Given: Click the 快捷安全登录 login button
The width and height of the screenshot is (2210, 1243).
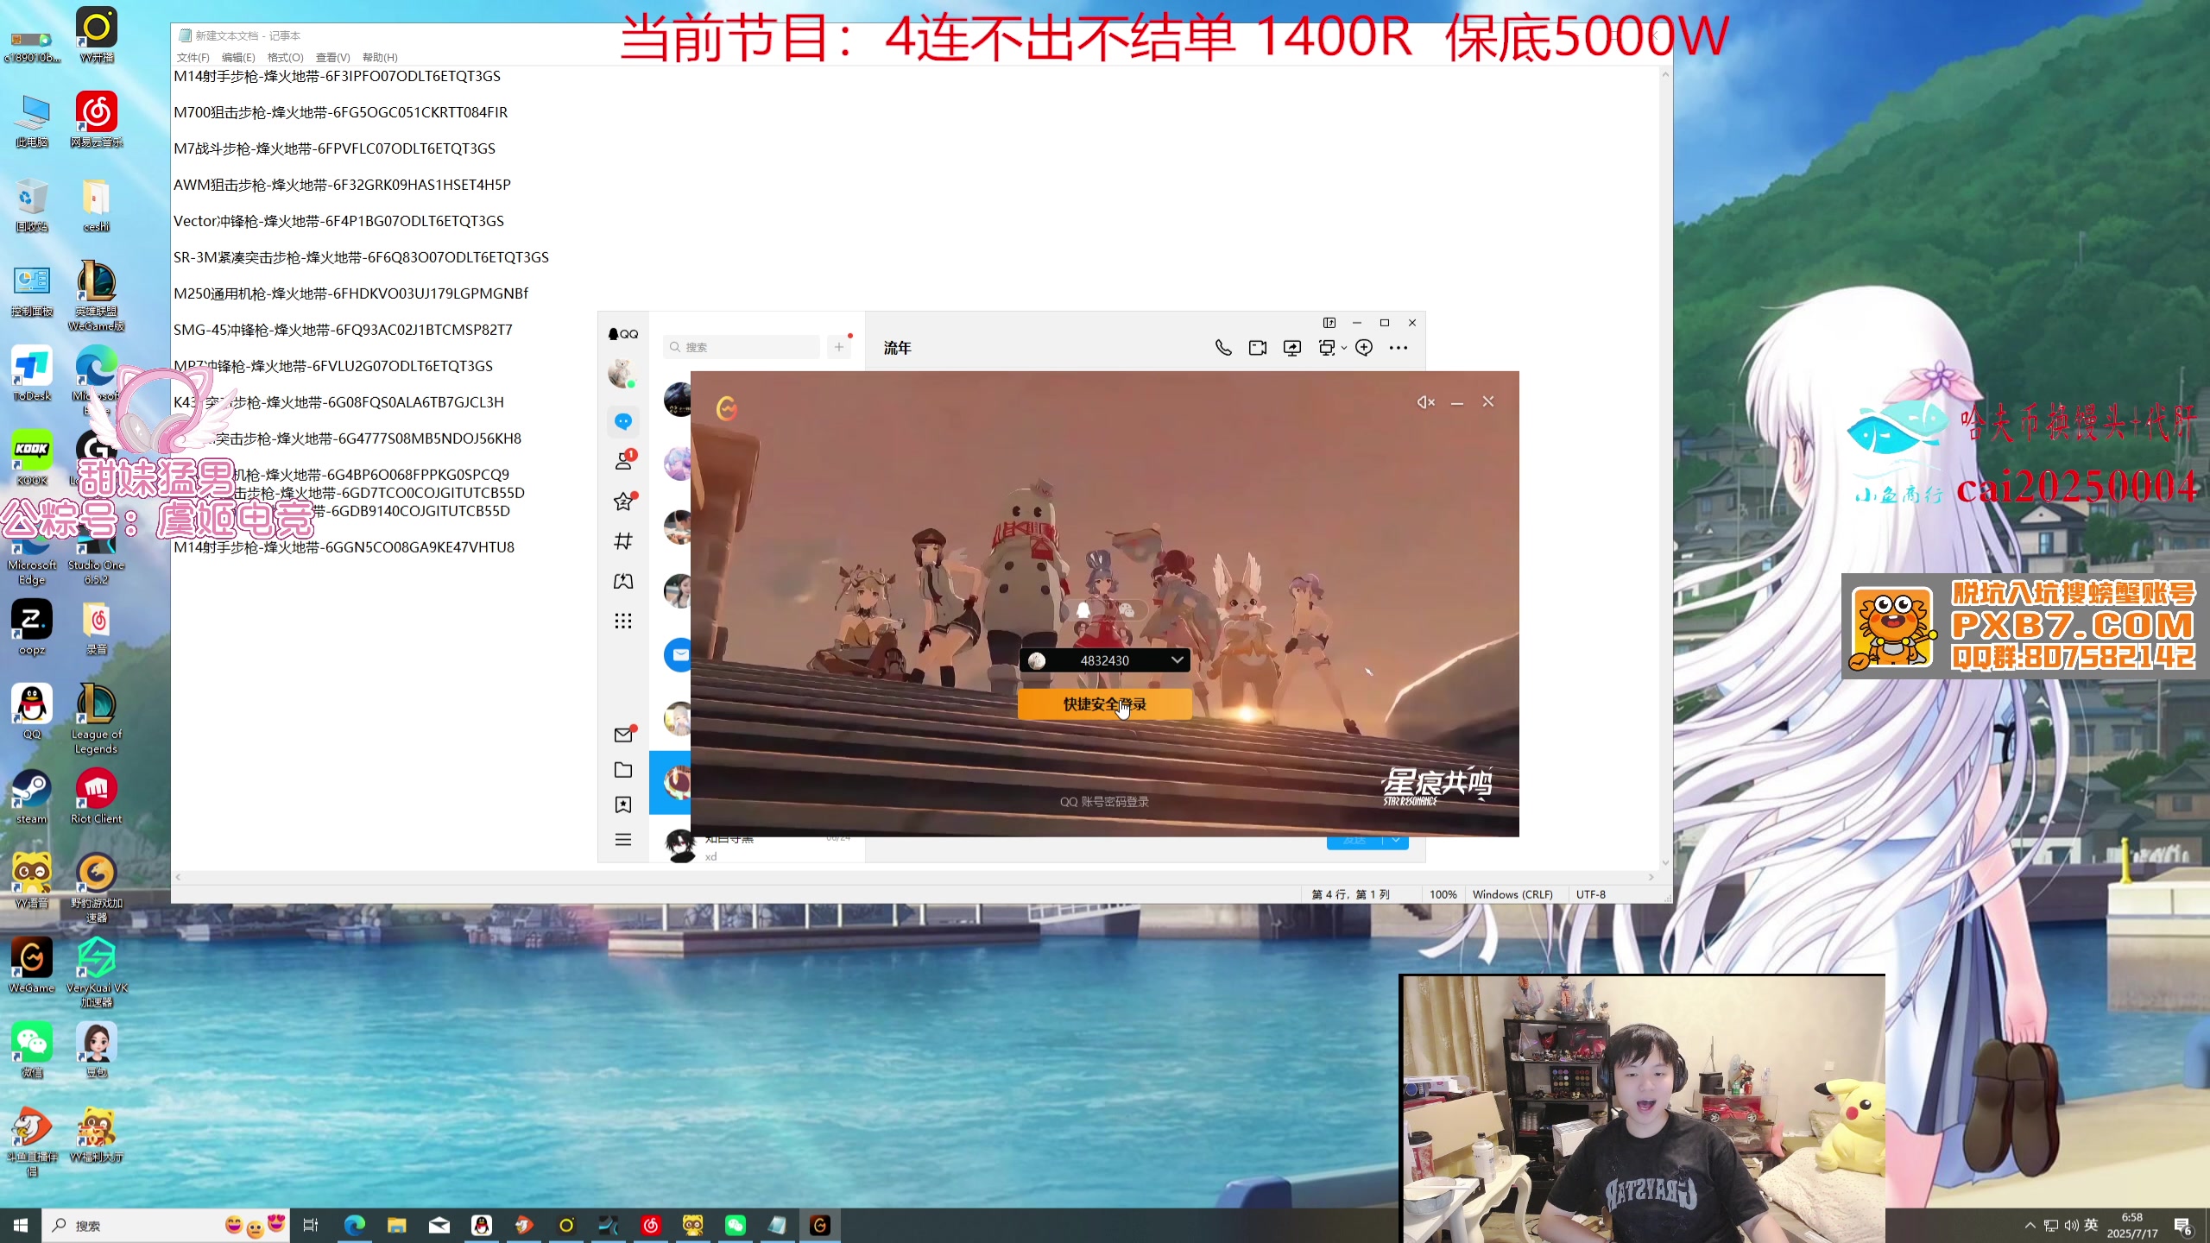Looking at the screenshot, I should pyautogui.click(x=1105, y=704).
